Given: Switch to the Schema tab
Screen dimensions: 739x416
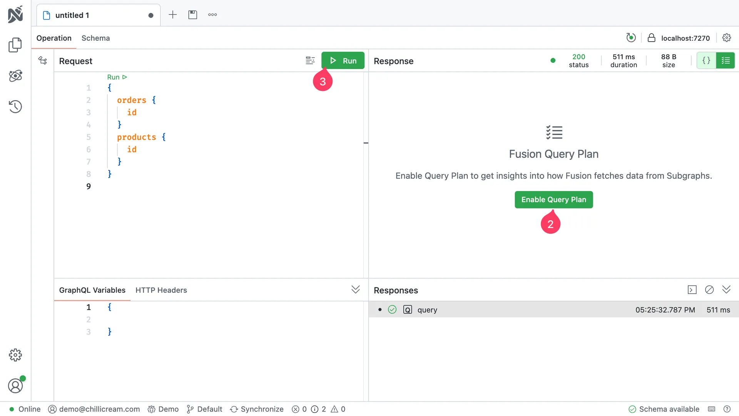Looking at the screenshot, I should tap(95, 38).
